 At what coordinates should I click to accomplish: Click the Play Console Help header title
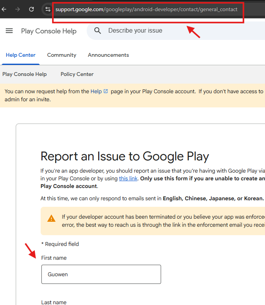coord(49,31)
